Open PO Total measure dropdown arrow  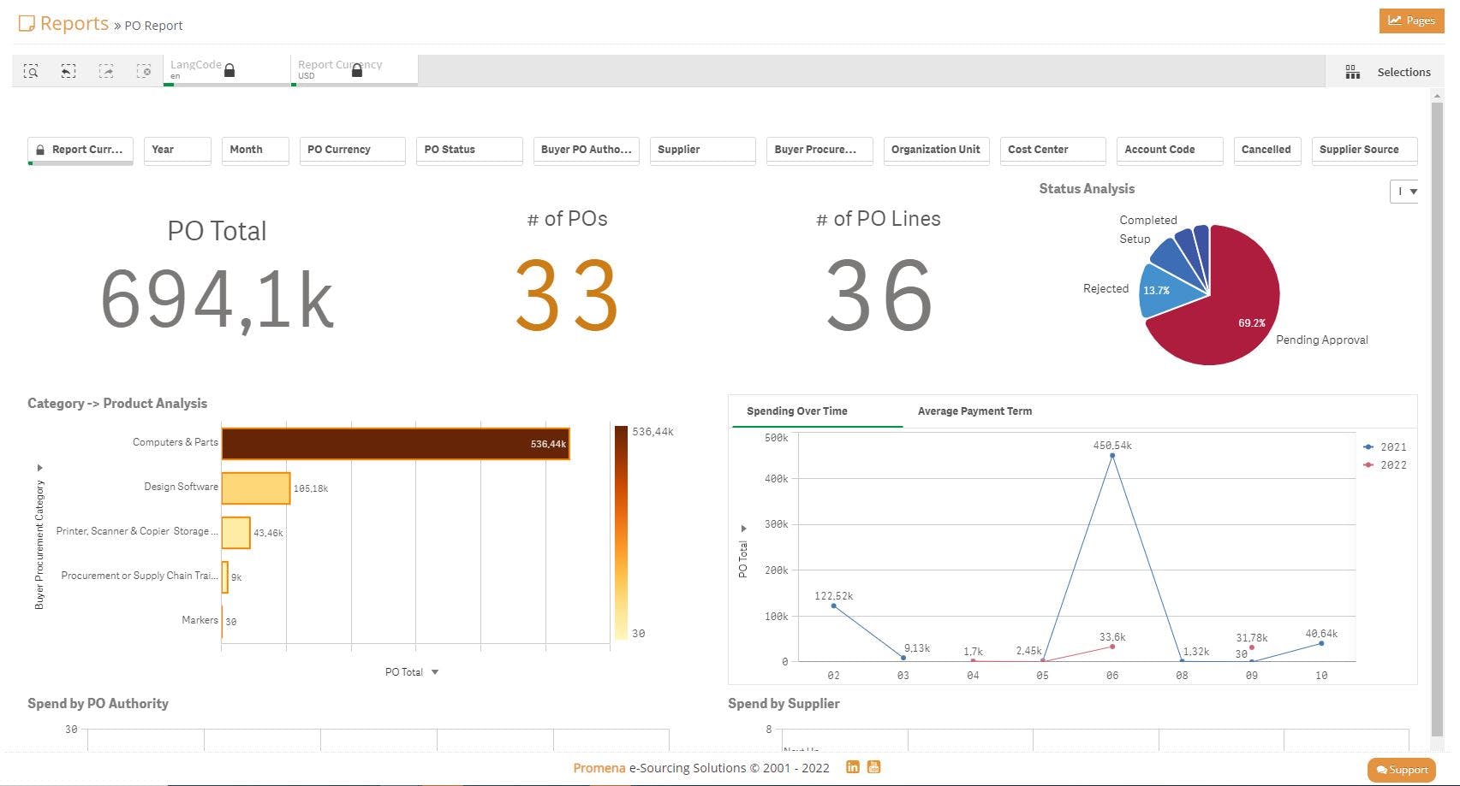click(435, 672)
